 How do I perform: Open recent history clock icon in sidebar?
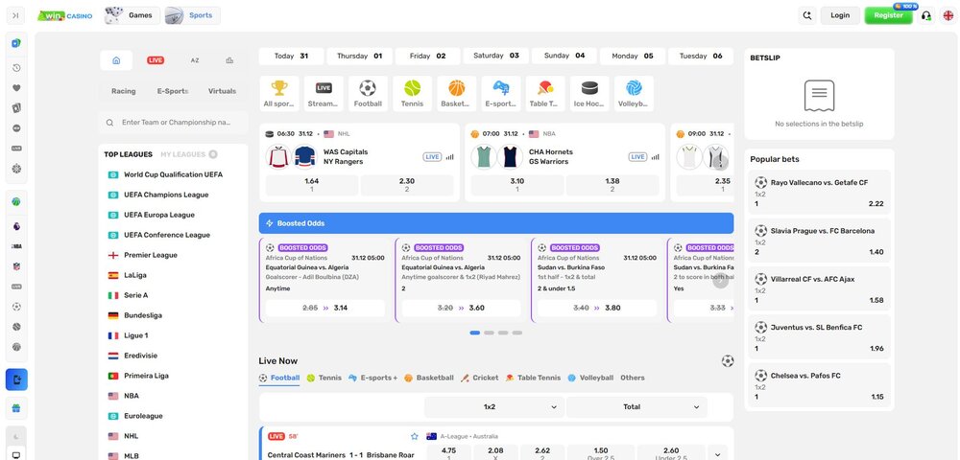pos(16,68)
